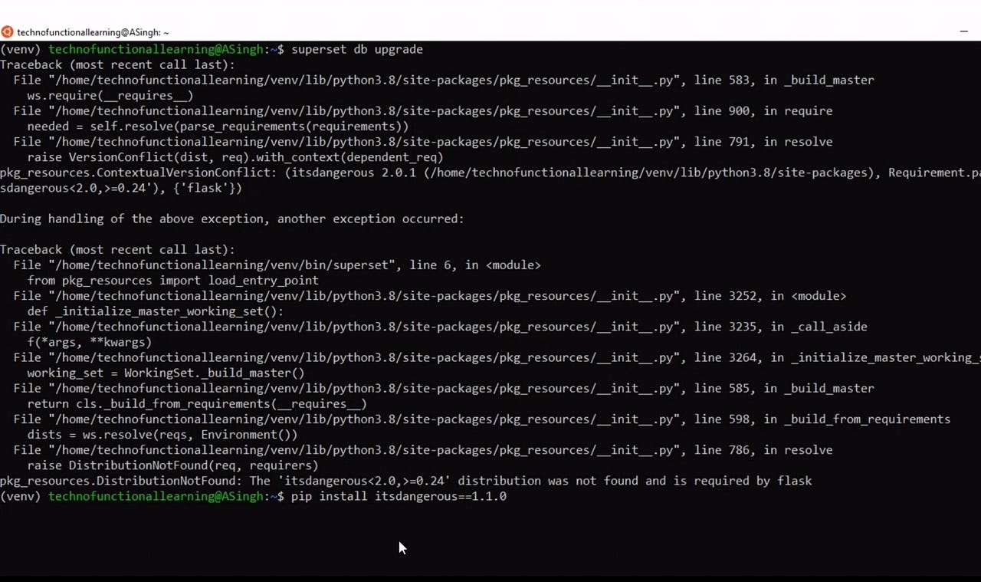Click the Ubuntu icon on the terminal tab
The image size is (981, 582).
pos(7,32)
